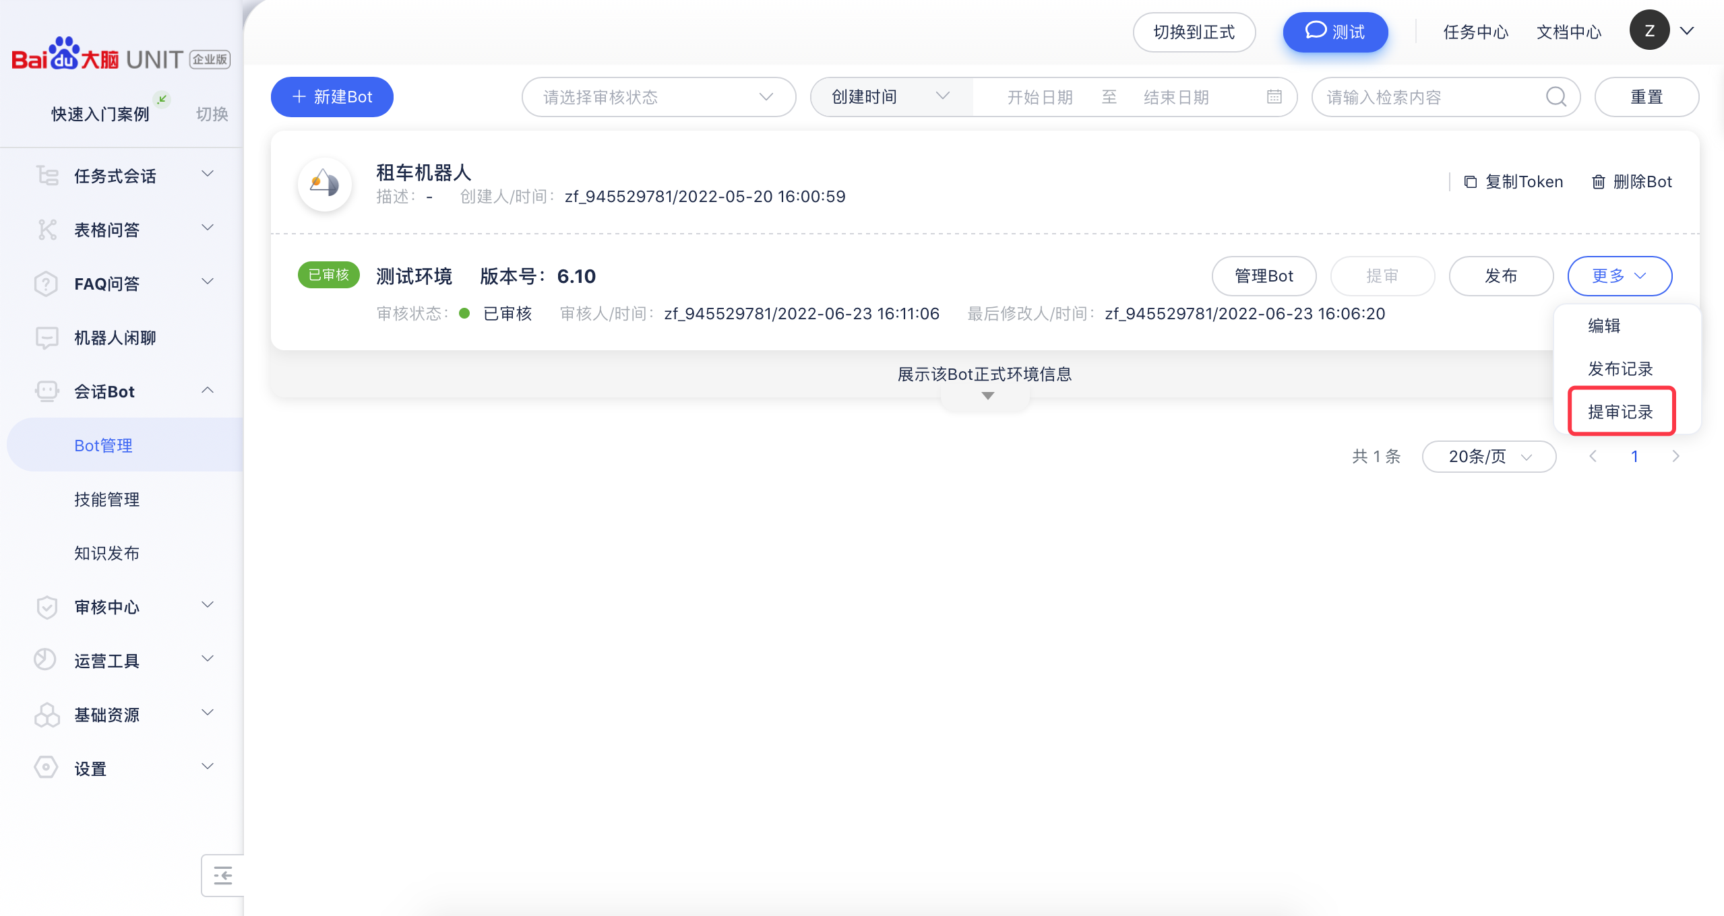Click the 已审核 green badge

pos(329,275)
